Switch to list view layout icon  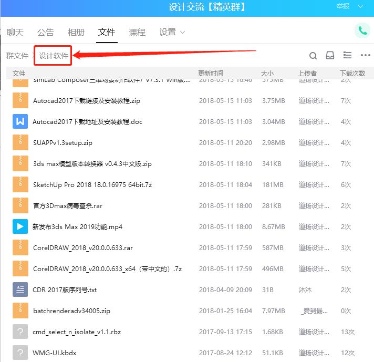(347, 55)
